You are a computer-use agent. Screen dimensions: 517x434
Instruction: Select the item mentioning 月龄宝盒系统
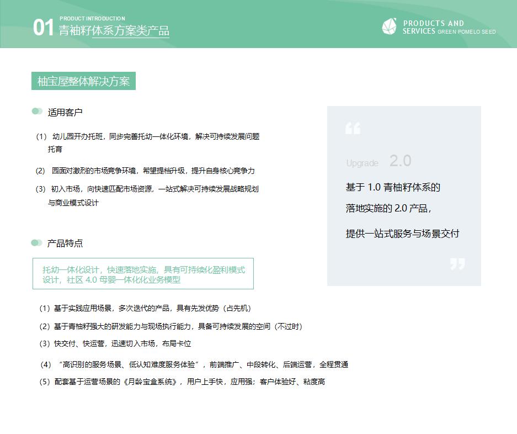coord(182,382)
